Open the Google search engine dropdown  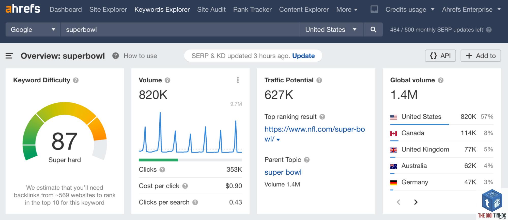point(33,29)
